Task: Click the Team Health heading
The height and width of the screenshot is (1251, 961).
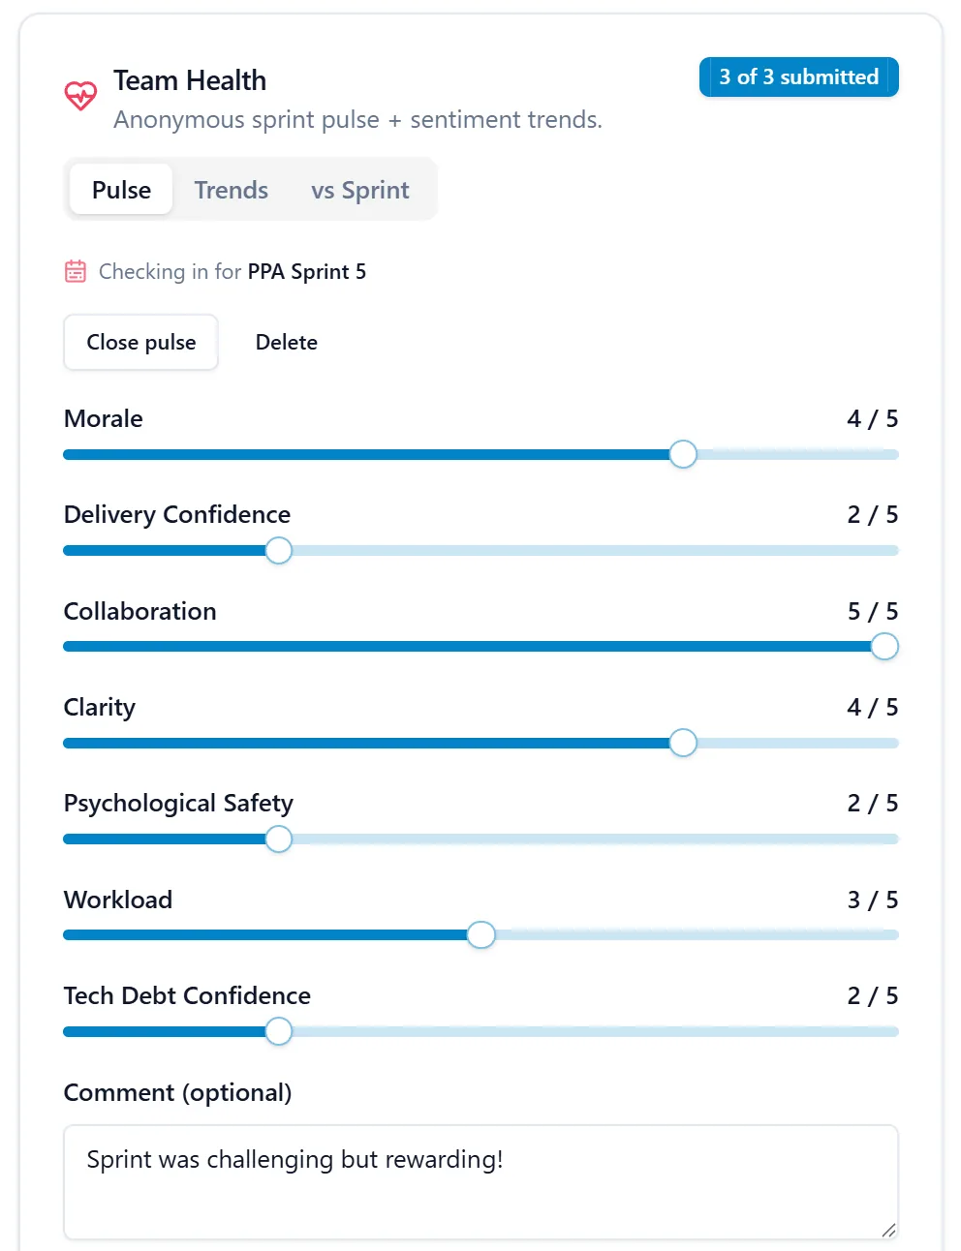Action: pos(190,80)
